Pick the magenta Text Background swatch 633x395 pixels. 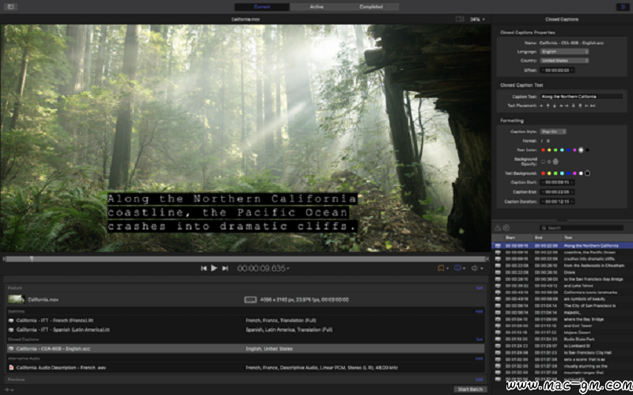pos(574,173)
